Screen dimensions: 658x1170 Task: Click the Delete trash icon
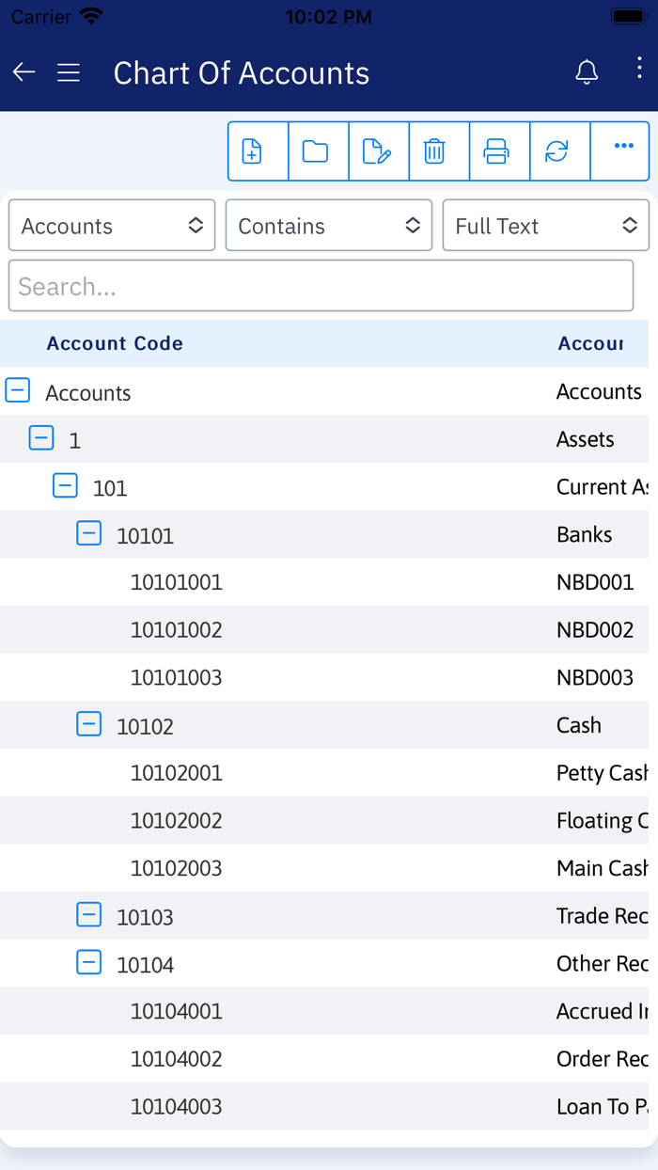coord(439,150)
